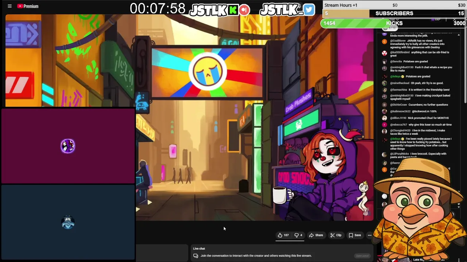Click the username @dillon.9190
This screenshot has height=262, width=467.
pos(398,118)
